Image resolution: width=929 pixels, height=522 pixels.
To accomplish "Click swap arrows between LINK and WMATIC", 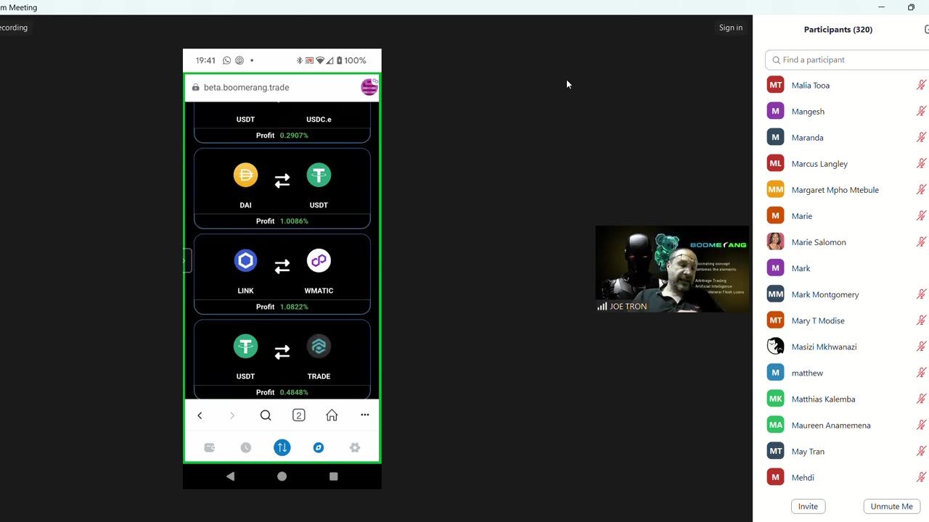I will click(282, 267).
